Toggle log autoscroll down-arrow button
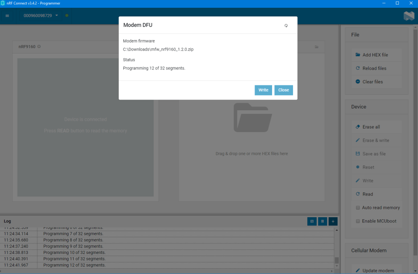Viewport: 418px width, 274px height. (x=333, y=221)
